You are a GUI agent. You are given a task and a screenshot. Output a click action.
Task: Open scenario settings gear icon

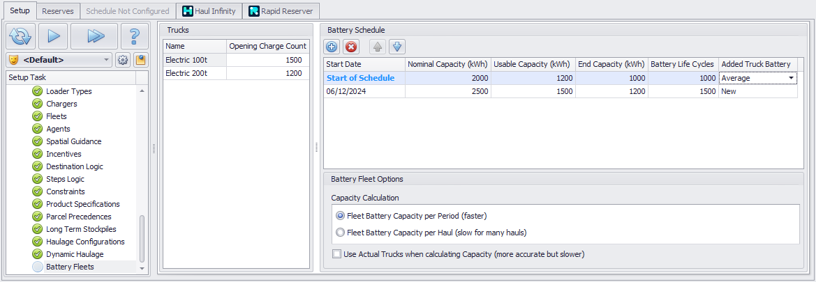click(x=123, y=60)
